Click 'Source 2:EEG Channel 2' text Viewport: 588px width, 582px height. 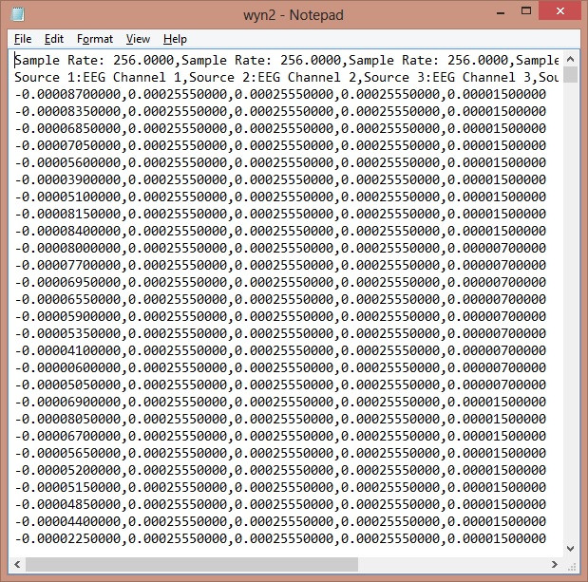coord(273,77)
